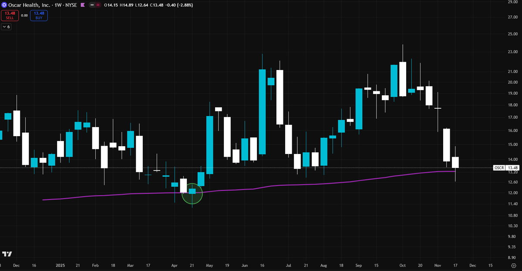Open chart settings via the hexagon gear icon
This screenshot has width=522, height=271.
coord(514,265)
